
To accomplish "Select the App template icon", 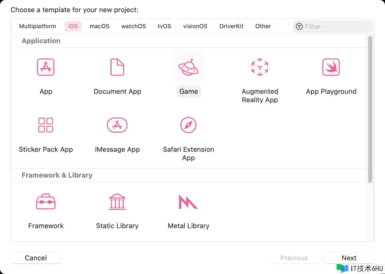I will tap(46, 67).
